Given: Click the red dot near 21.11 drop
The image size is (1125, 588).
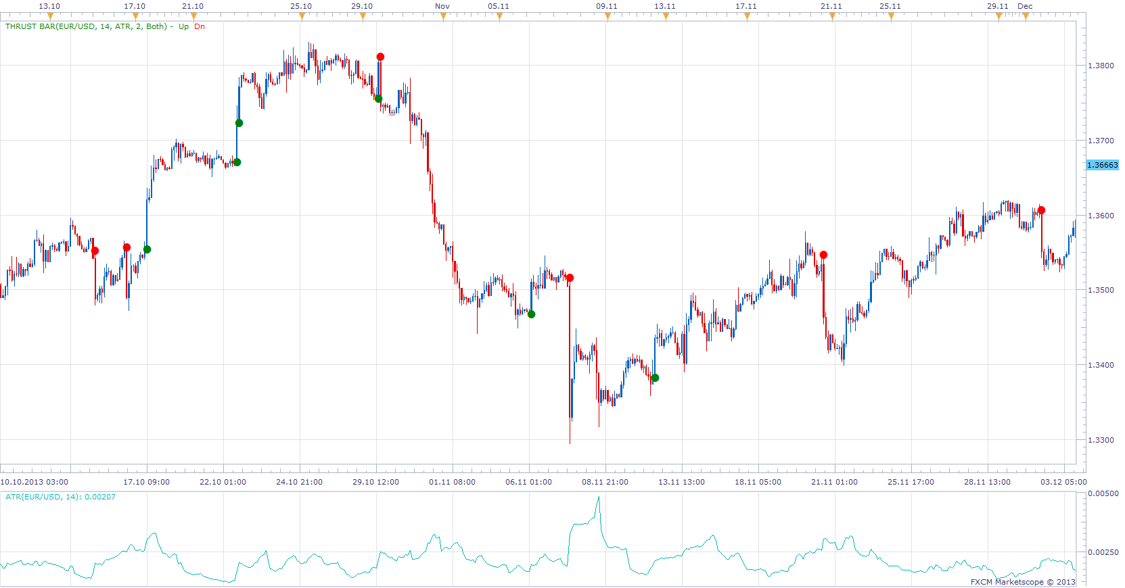Looking at the screenshot, I should coord(823,255).
